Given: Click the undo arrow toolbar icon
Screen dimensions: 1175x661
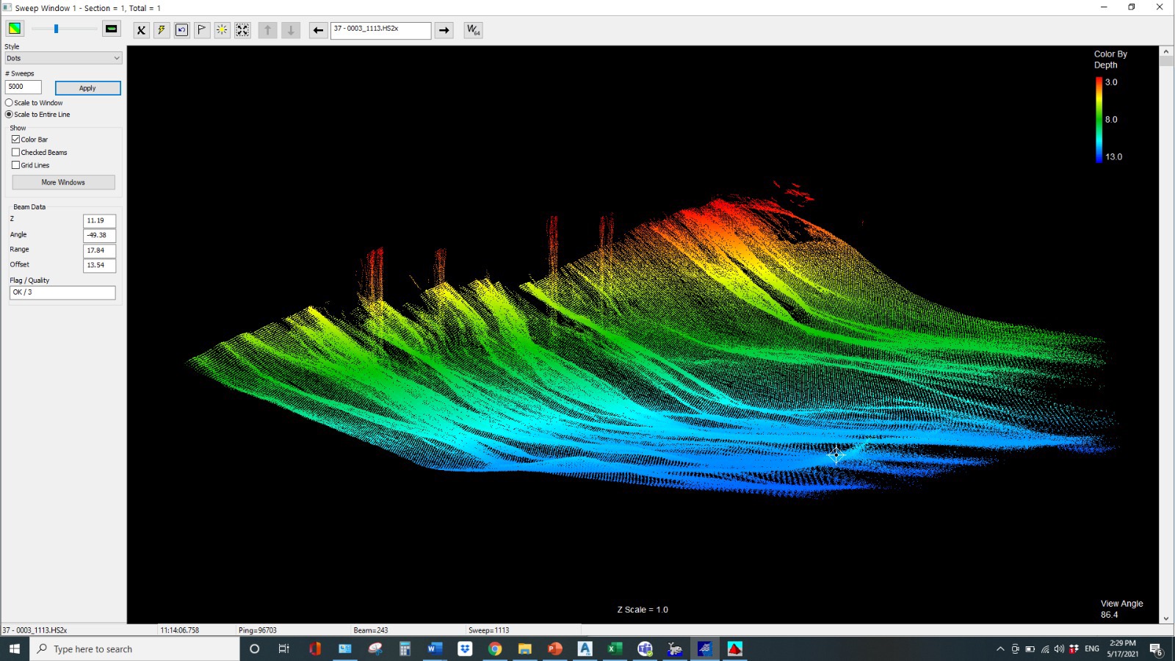Looking at the screenshot, I should click(181, 30).
